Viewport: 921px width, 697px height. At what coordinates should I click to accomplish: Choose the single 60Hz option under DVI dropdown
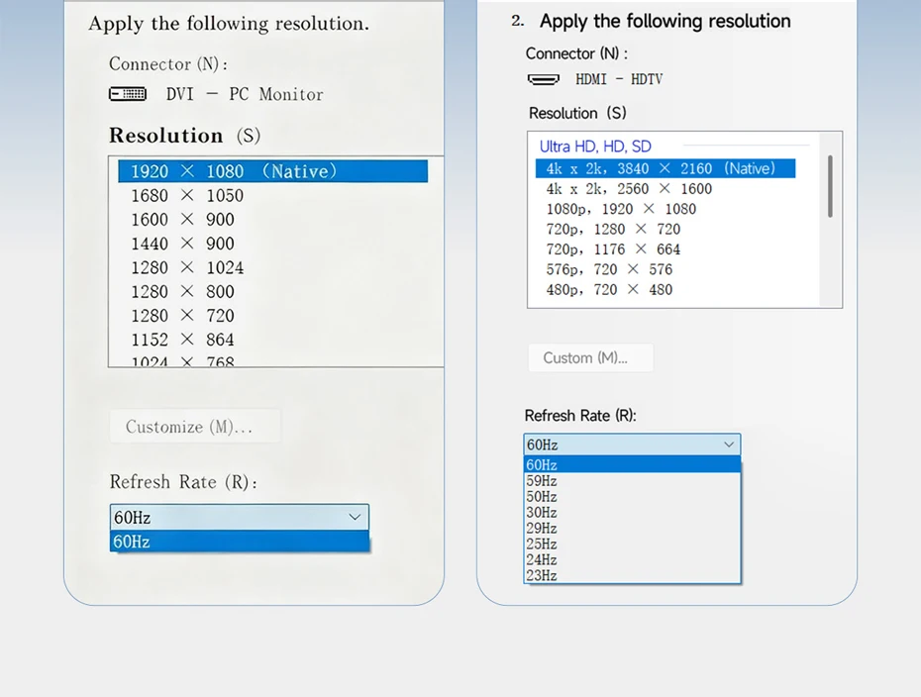click(240, 542)
